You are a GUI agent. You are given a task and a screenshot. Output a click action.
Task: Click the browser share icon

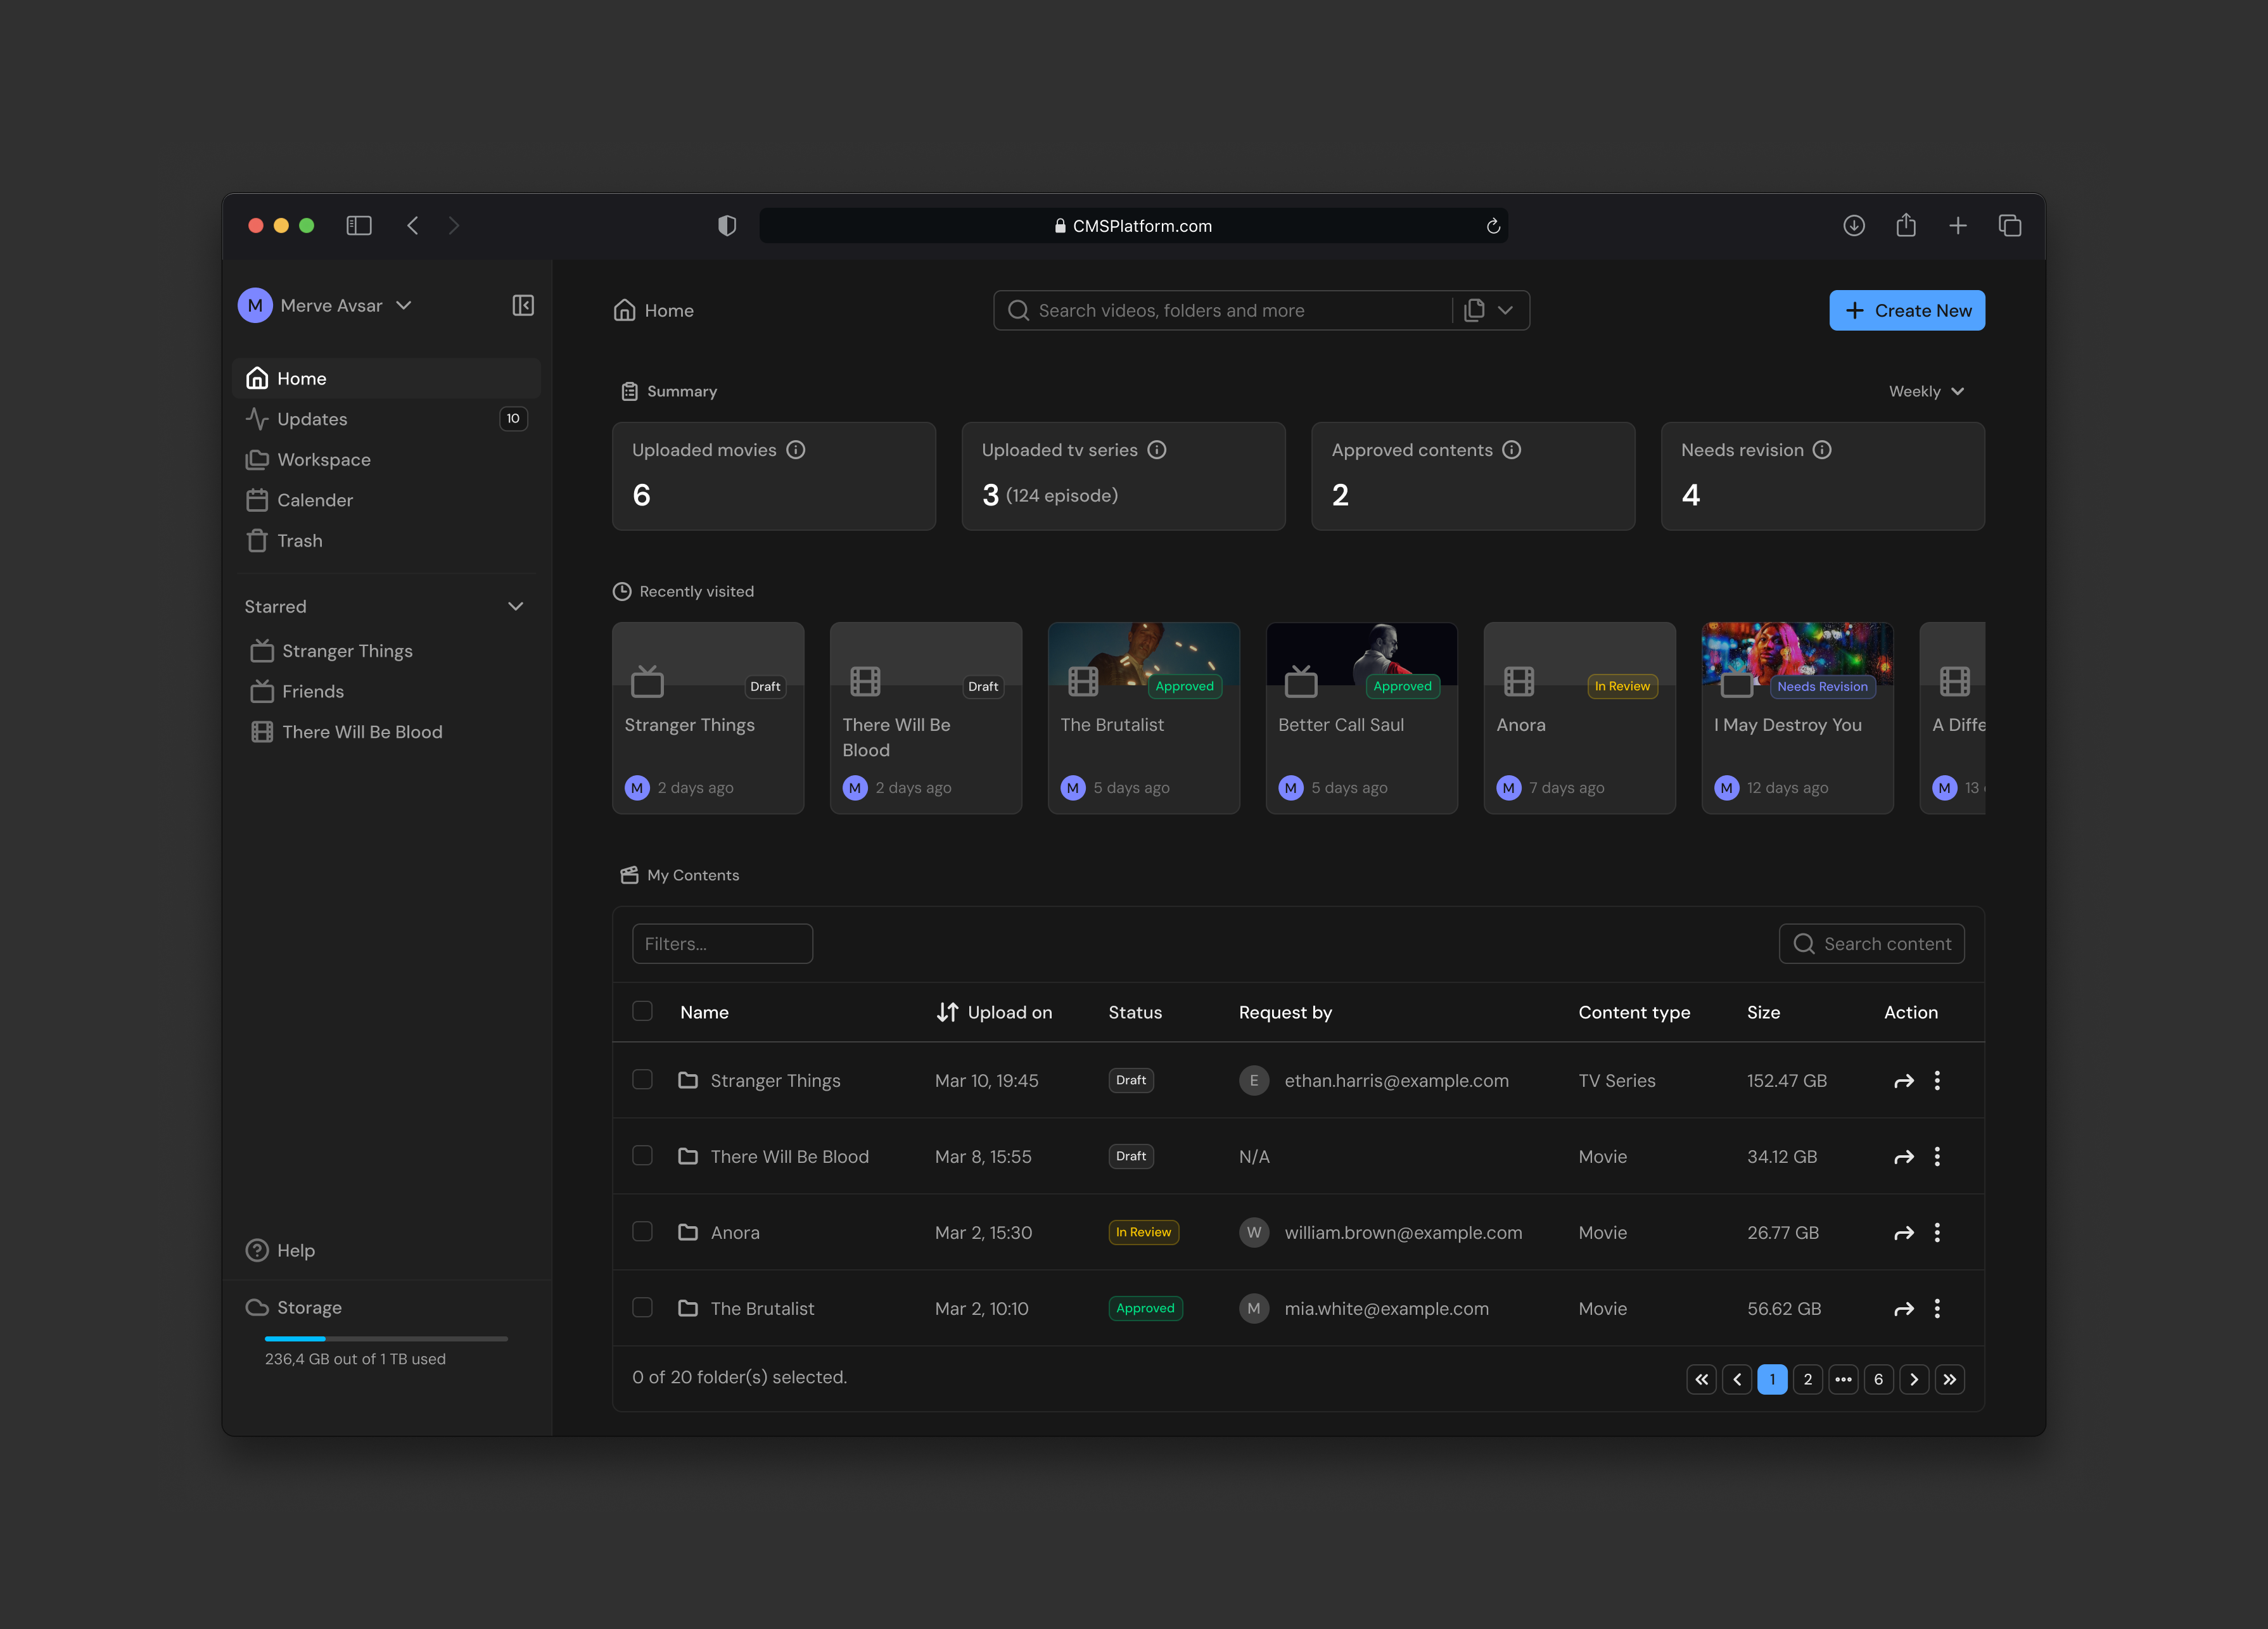[1906, 225]
